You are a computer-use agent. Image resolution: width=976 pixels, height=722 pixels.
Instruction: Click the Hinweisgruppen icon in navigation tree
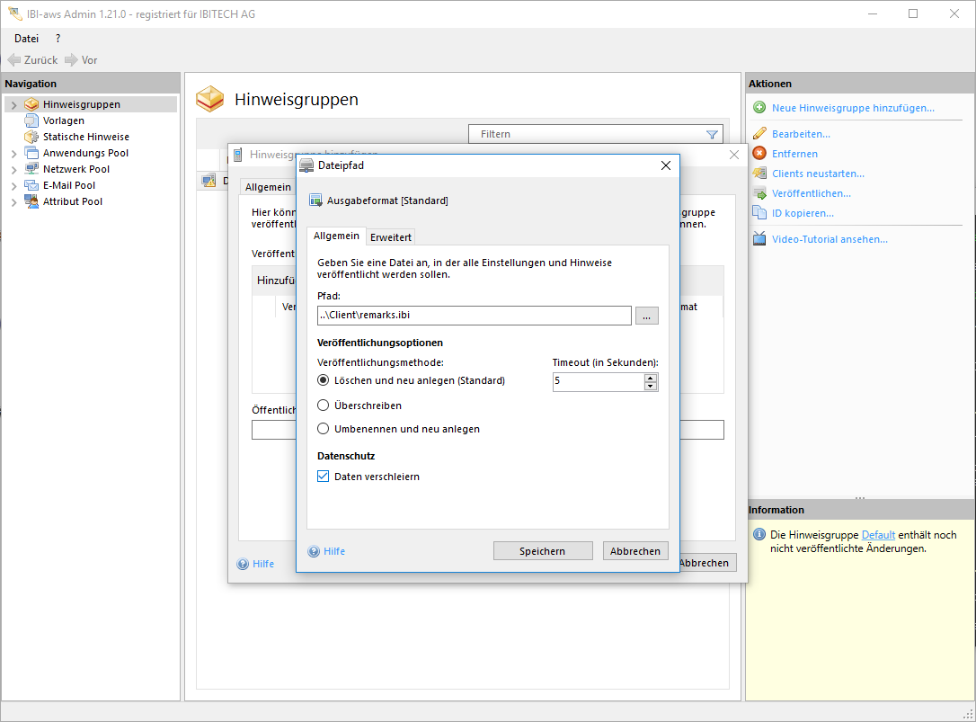click(x=32, y=104)
